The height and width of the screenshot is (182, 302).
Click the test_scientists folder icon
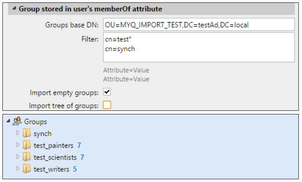click(27, 157)
